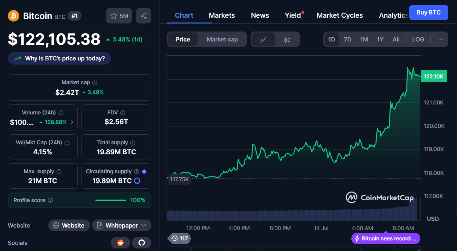
Task: Click the blue verified checkmark badge
Action: coord(144,172)
